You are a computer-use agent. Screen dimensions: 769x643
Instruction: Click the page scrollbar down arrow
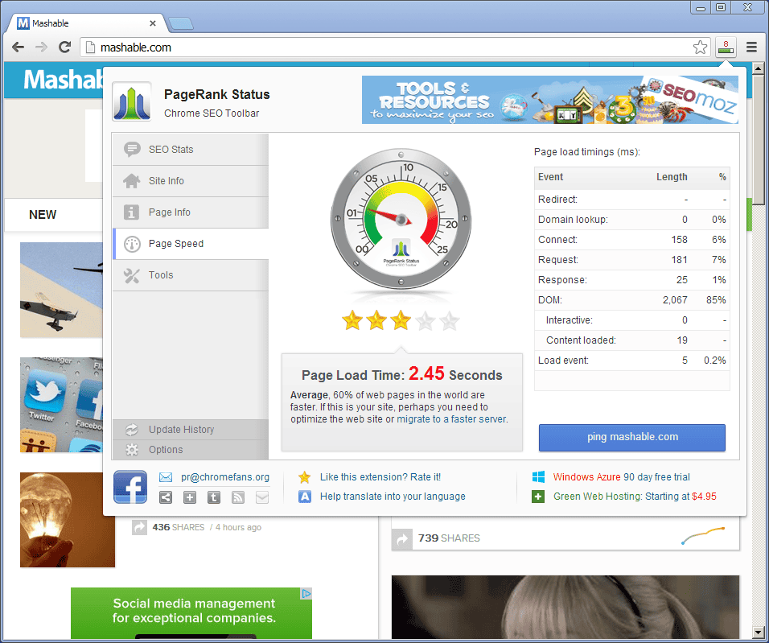pos(759,633)
